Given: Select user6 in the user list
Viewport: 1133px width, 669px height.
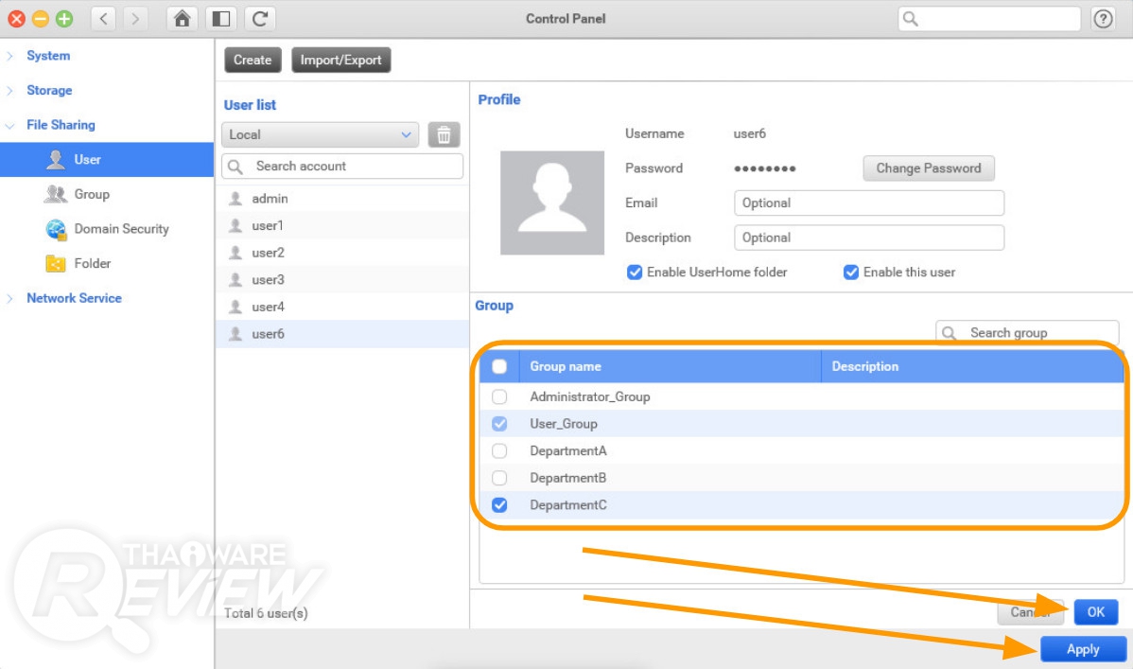Looking at the screenshot, I should (342, 334).
